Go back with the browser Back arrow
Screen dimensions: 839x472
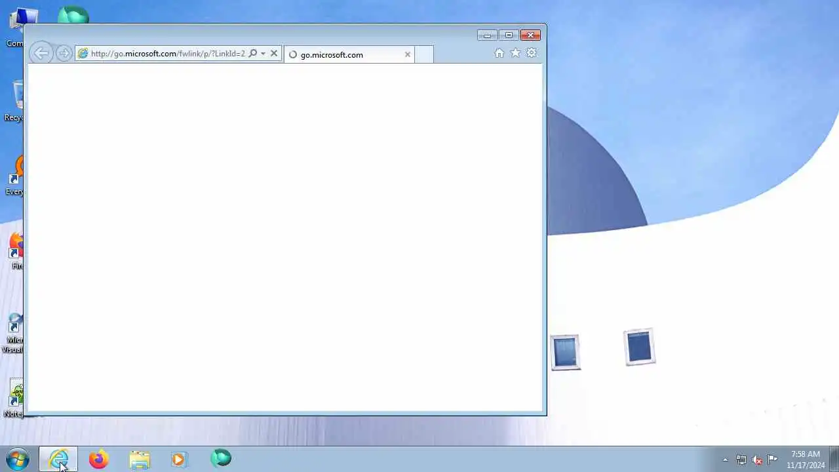[x=41, y=54]
